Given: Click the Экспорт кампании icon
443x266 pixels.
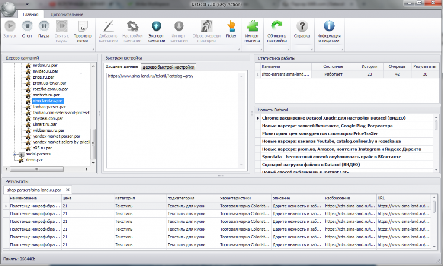Looking at the screenshot, I should point(156,27).
